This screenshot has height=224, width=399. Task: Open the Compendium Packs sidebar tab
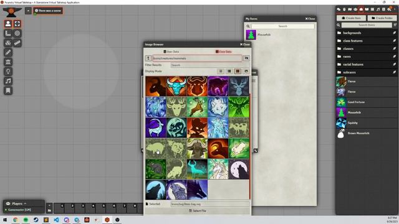click(384, 9)
